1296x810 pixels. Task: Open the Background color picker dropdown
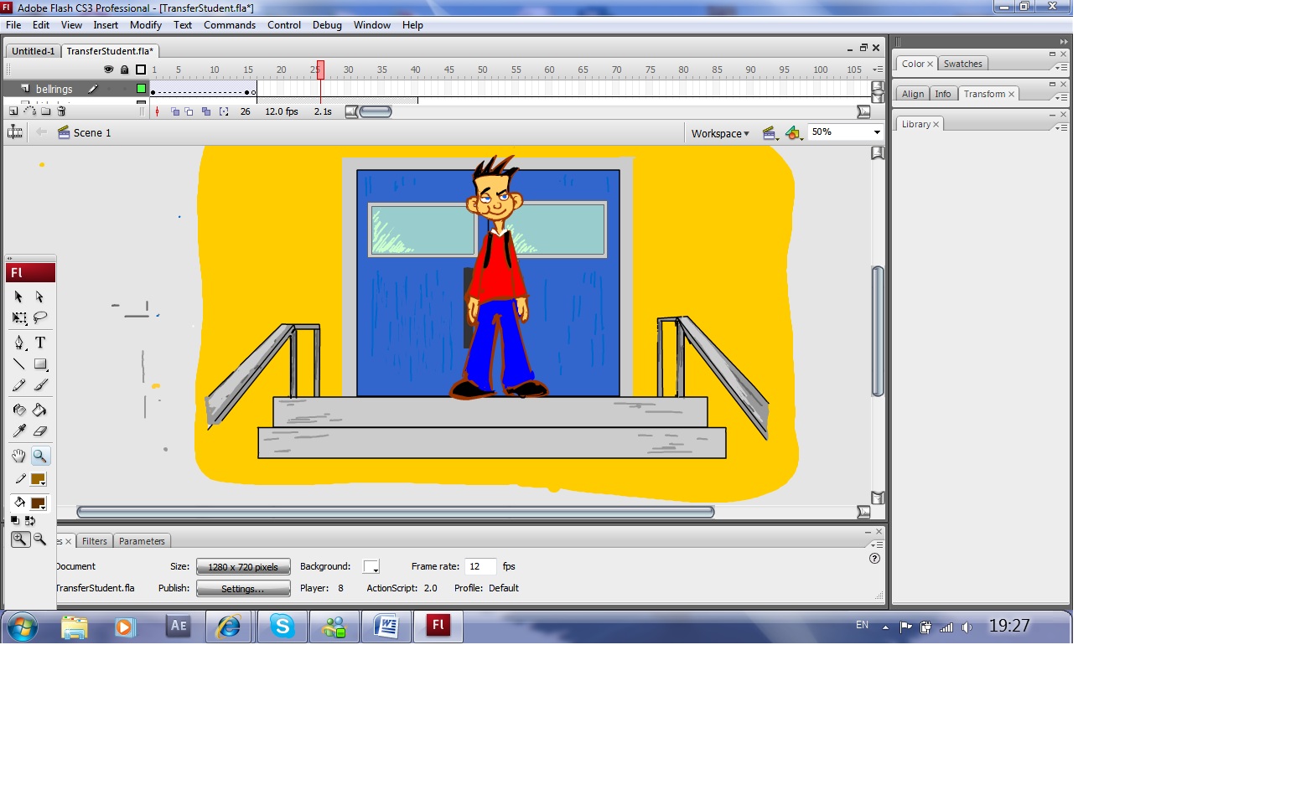tap(371, 567)
